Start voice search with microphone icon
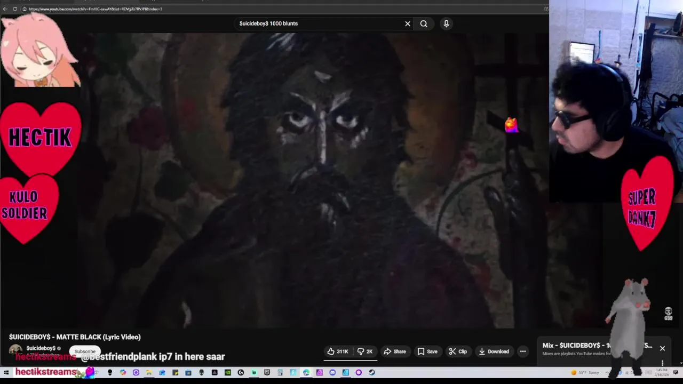Viewport: 683px width, 384px height. click(447, 23)
